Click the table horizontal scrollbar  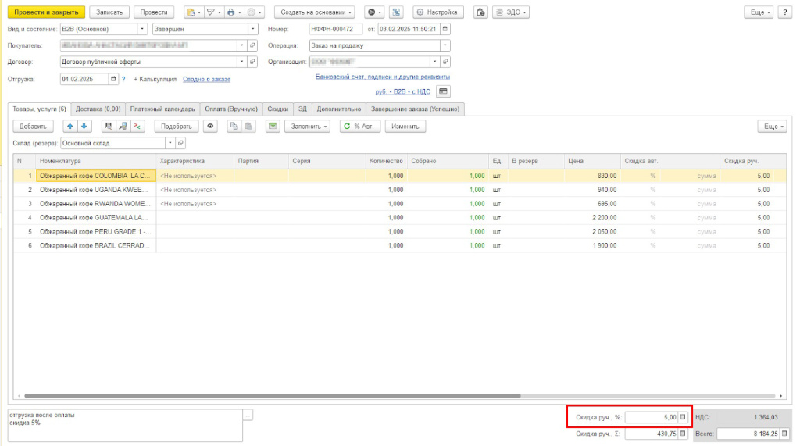(x=273, y=395)
